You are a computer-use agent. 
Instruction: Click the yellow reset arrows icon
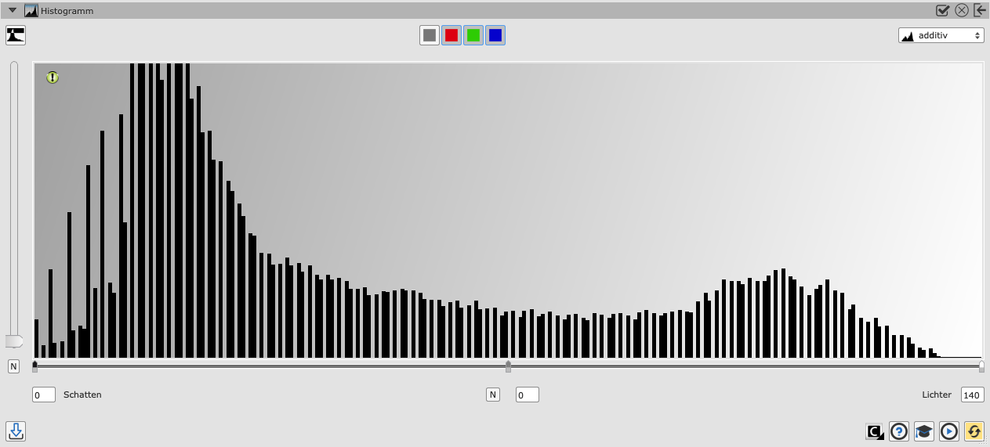tap(974, 431)
